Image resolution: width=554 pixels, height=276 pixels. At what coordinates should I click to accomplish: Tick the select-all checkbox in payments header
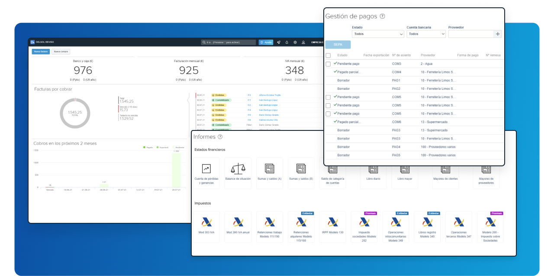328,55
